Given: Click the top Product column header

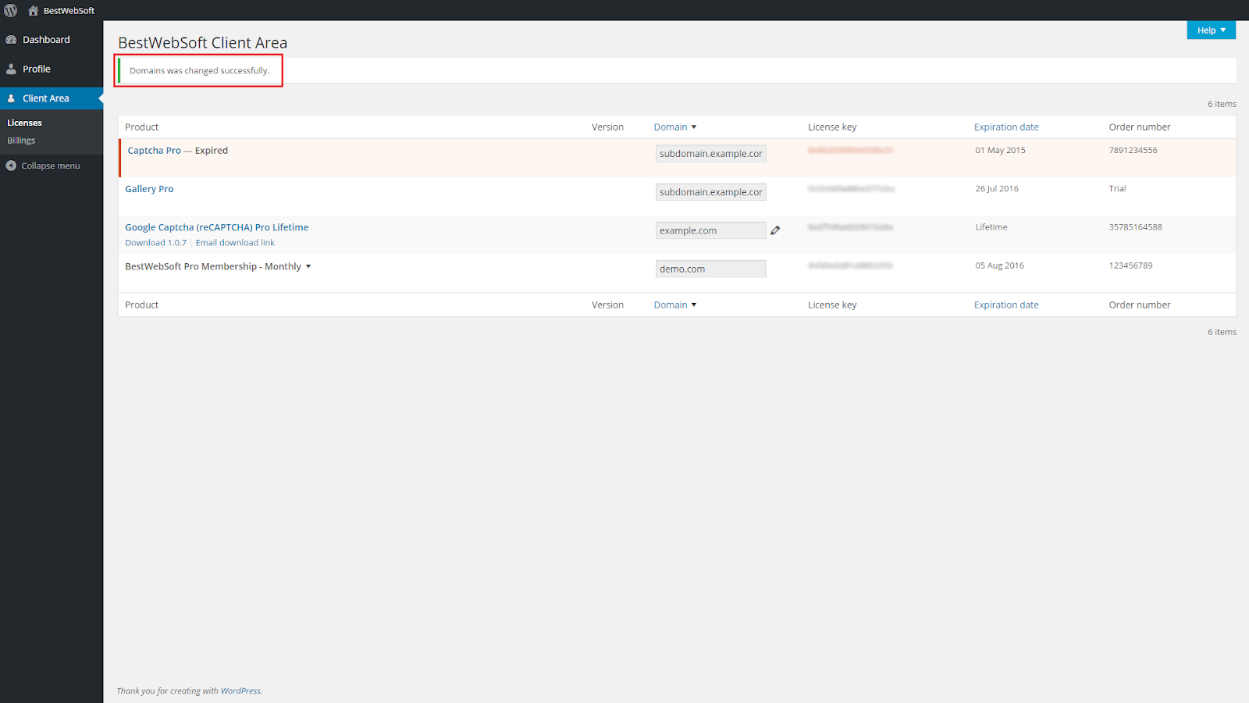Looking at the screenshot, I should pos(142,127).
